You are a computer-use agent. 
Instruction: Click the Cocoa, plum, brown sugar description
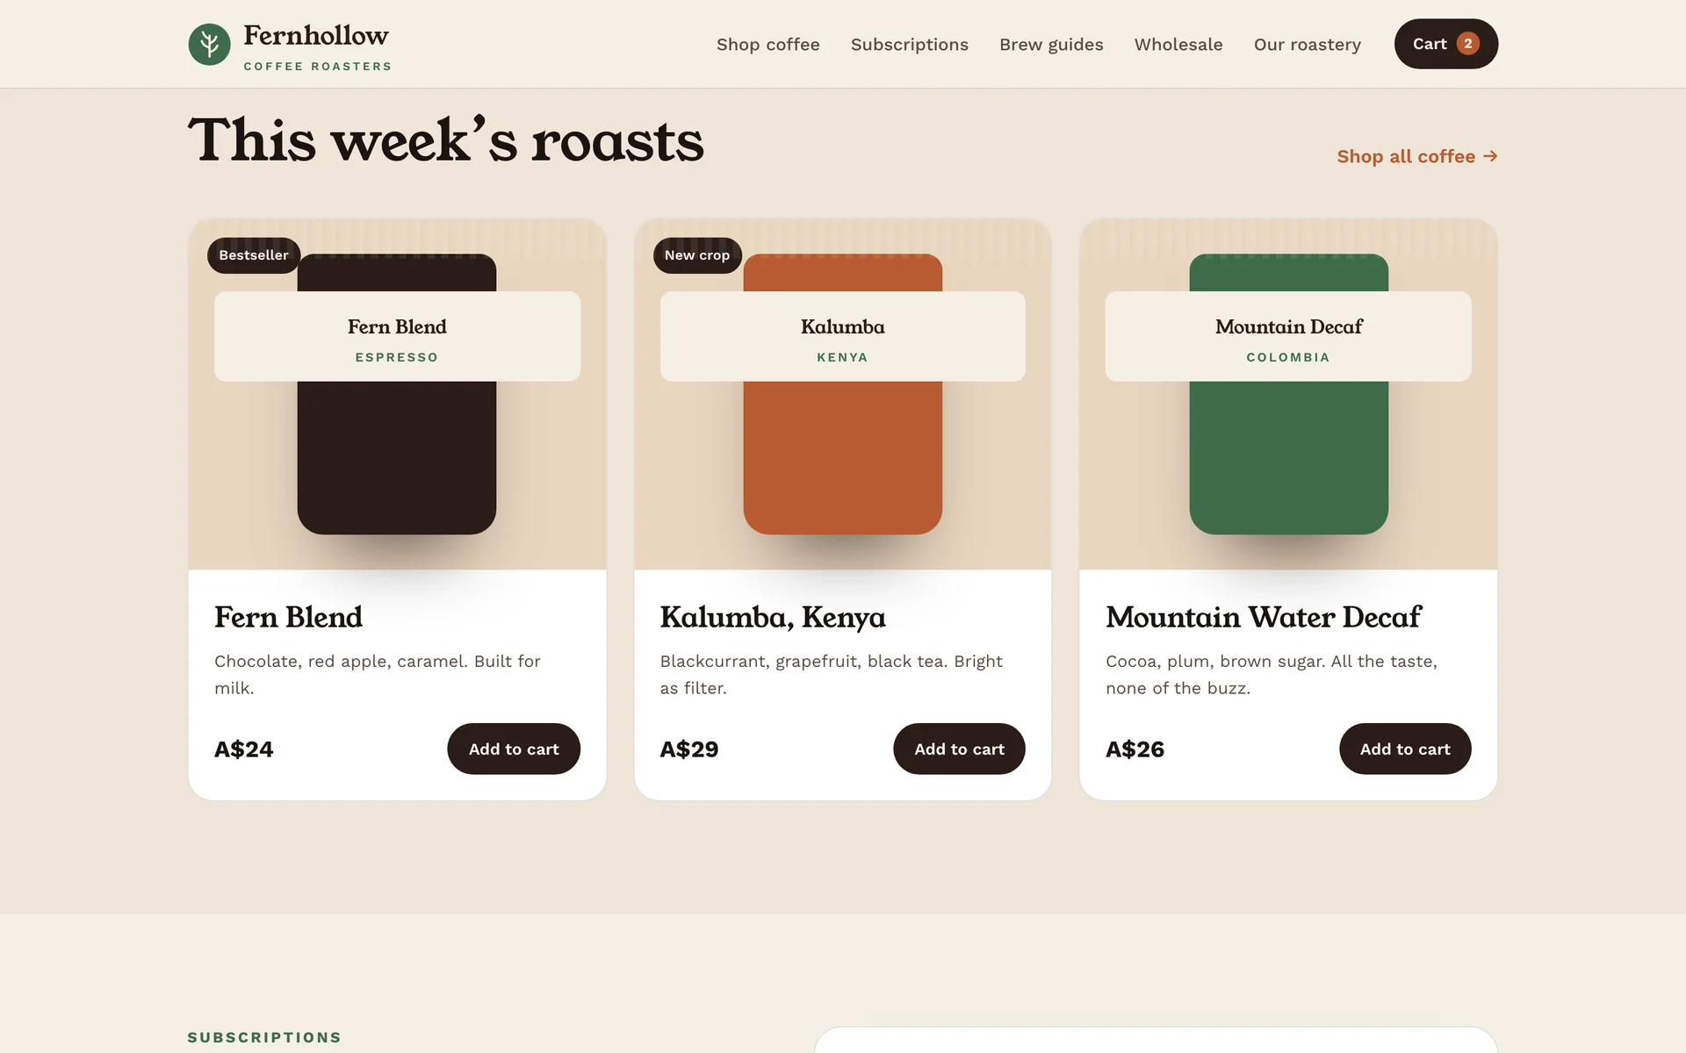pyautogui.click(x=1272, y=674)
